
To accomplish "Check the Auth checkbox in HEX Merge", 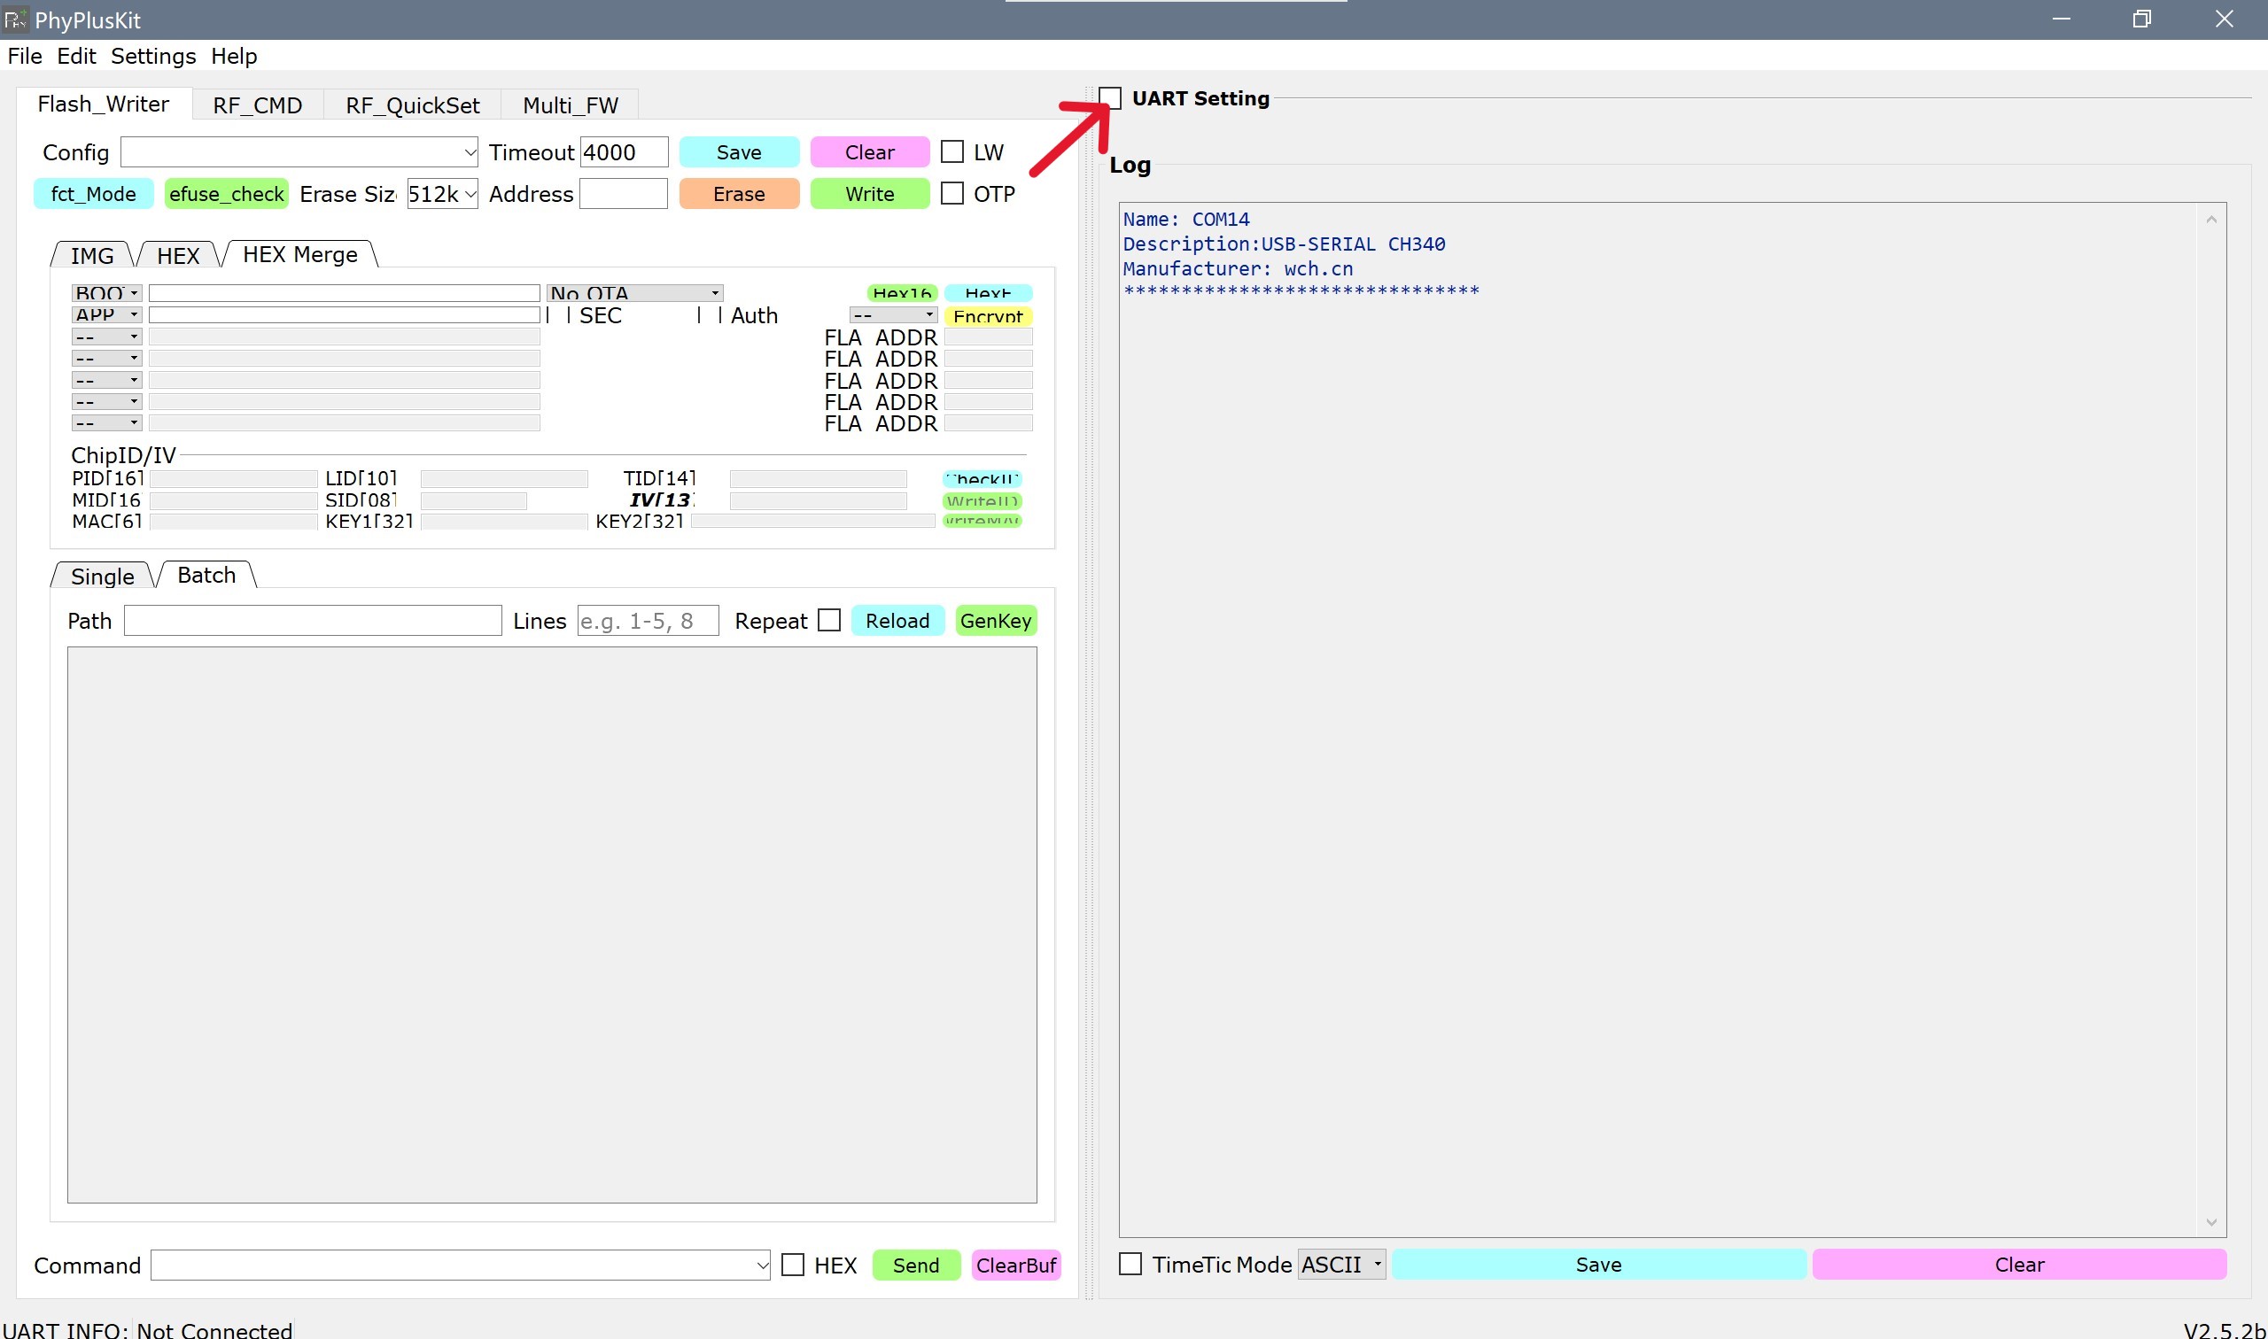I will tap(710, 315).
